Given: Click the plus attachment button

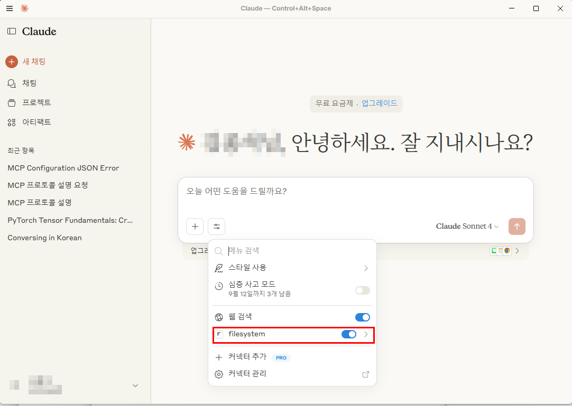Looking at the screenshot, I should click(x=195, y=226).
